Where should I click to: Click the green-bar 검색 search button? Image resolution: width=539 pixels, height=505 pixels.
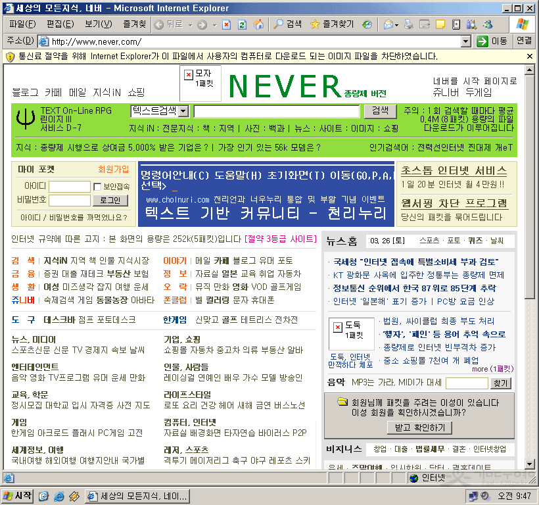(380, 111)
